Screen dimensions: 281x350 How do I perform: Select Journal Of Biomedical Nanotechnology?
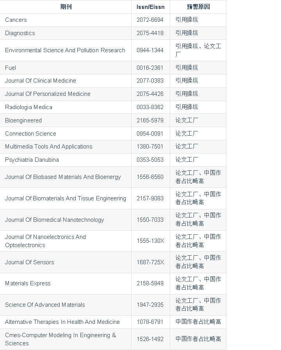(54, 220)
